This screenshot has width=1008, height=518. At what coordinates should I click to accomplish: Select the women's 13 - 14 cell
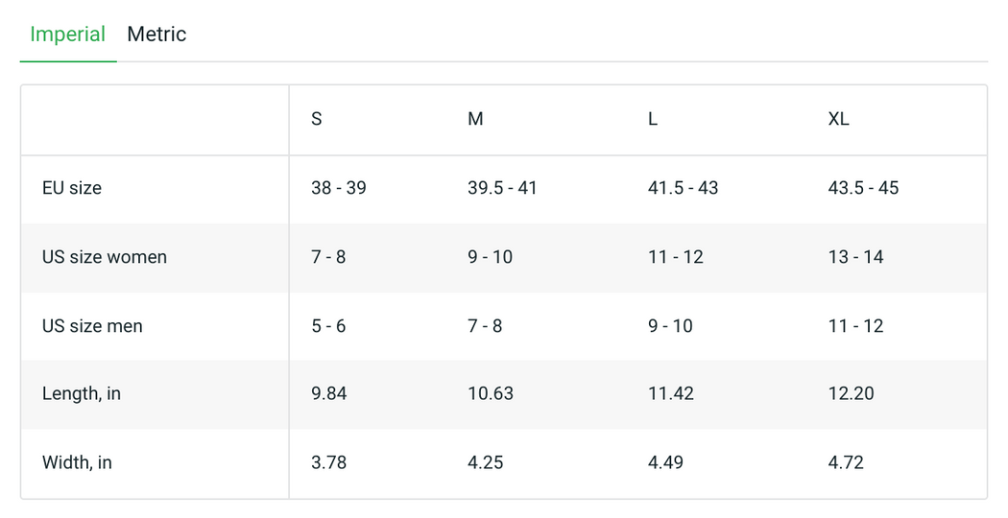coord(855,257)
